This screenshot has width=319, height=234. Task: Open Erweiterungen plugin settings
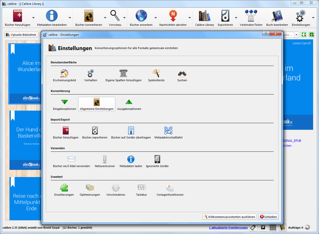[x=64, y=190]
